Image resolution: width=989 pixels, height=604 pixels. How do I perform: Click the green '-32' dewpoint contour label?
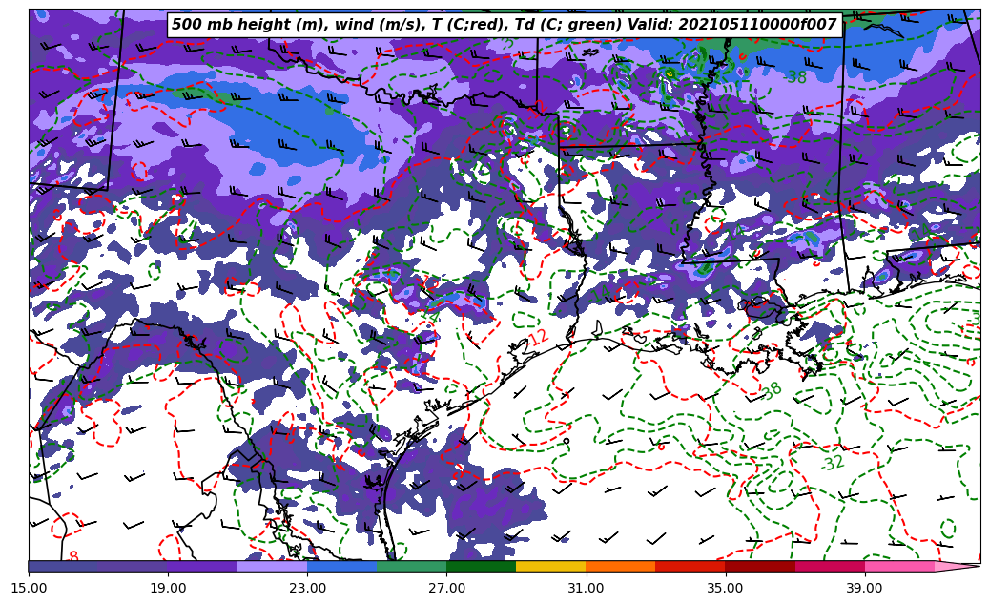point(833,463)
